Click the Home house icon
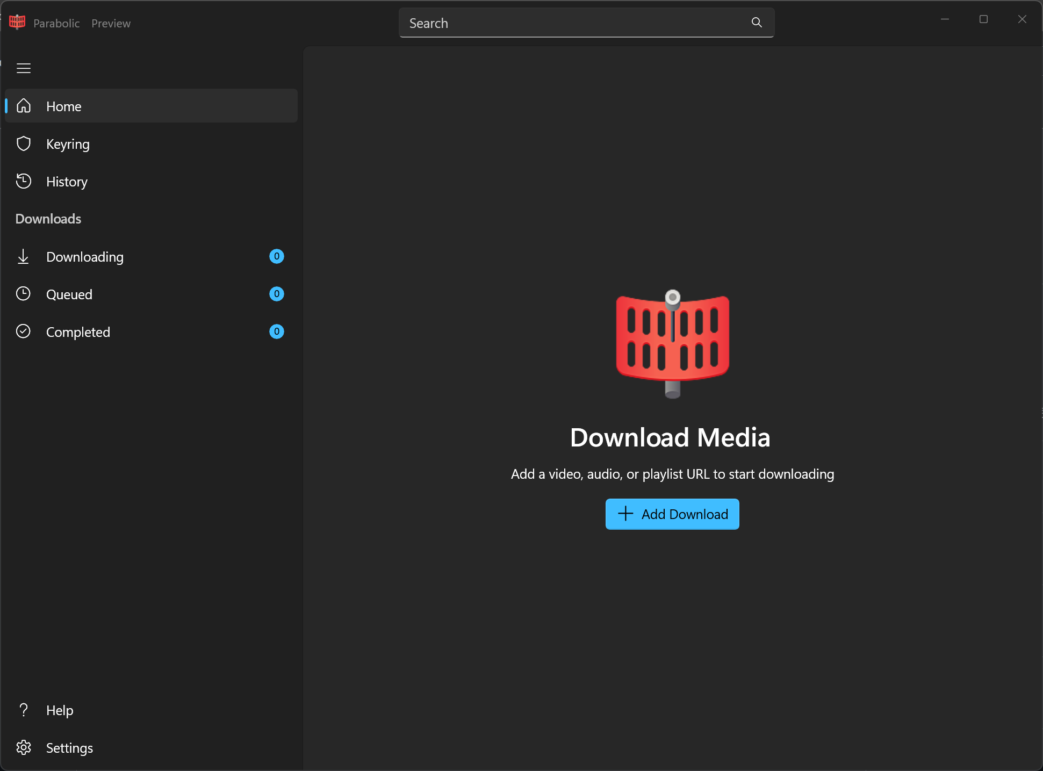The height and width of the screenshot is (771, 1043). 24,106
